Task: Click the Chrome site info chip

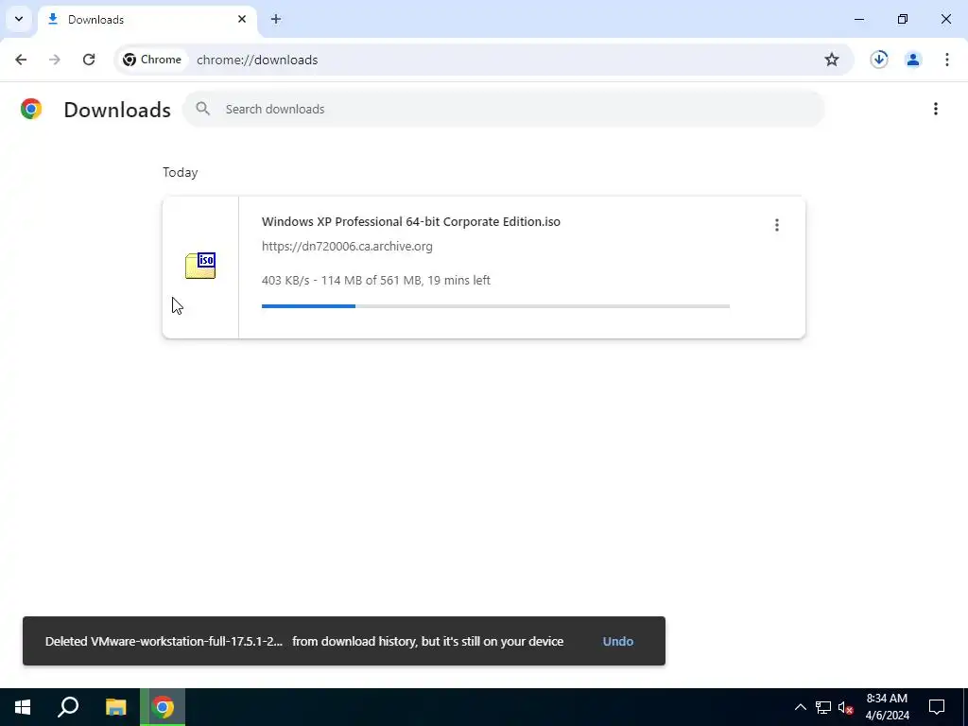Action: click(x=152, y=60)
